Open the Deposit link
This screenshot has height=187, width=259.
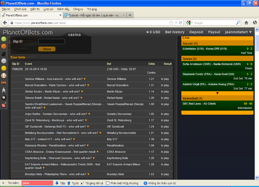(x=196, y=32)
